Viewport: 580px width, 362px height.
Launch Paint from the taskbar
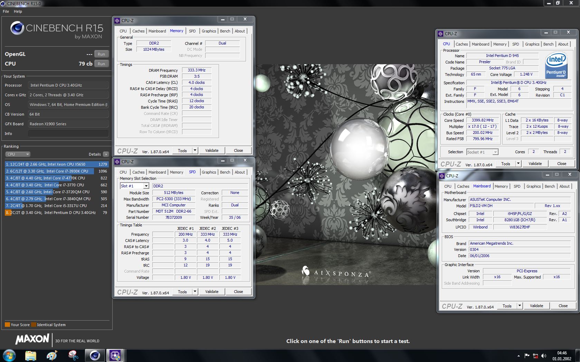point(52,355)
